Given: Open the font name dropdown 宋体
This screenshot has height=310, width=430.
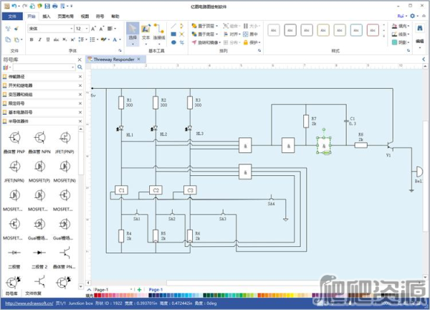Looking at the screenshot, I should point(49,28).
